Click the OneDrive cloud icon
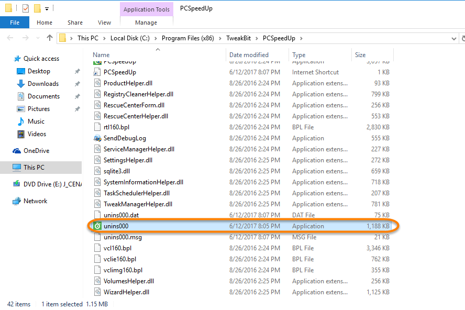 tap(17, 151)
